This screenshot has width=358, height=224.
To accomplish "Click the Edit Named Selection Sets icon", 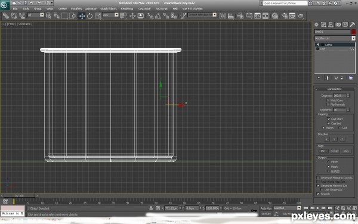I will click(183, 16).
